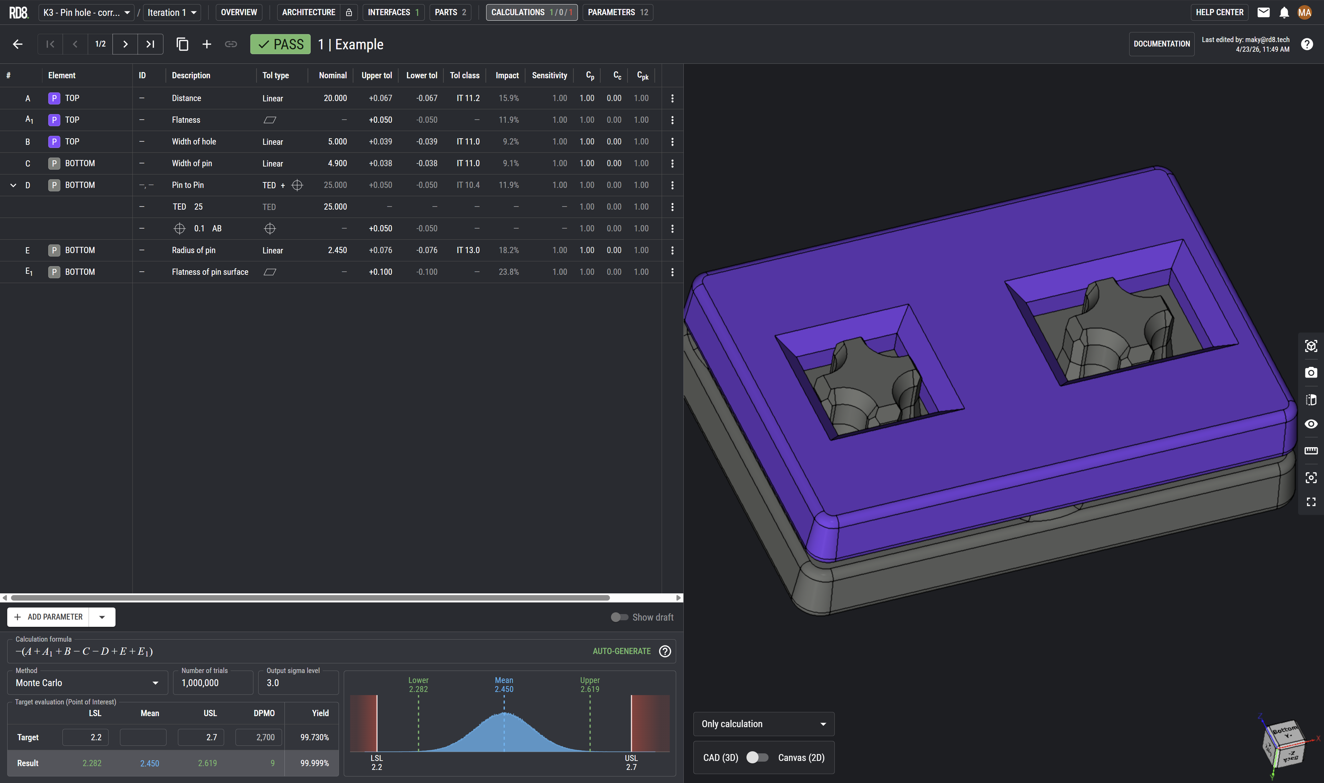The height and width of the screenshot is (783, 1324).
Task: Open the mail envelope icon
Action: click(1263, 12)
